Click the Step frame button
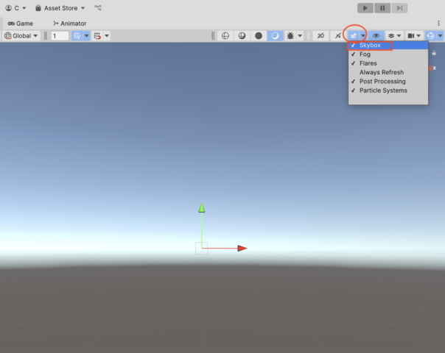The height and width of the screenshot is (353, 445). pyautogui.click(x=399, y=8)
